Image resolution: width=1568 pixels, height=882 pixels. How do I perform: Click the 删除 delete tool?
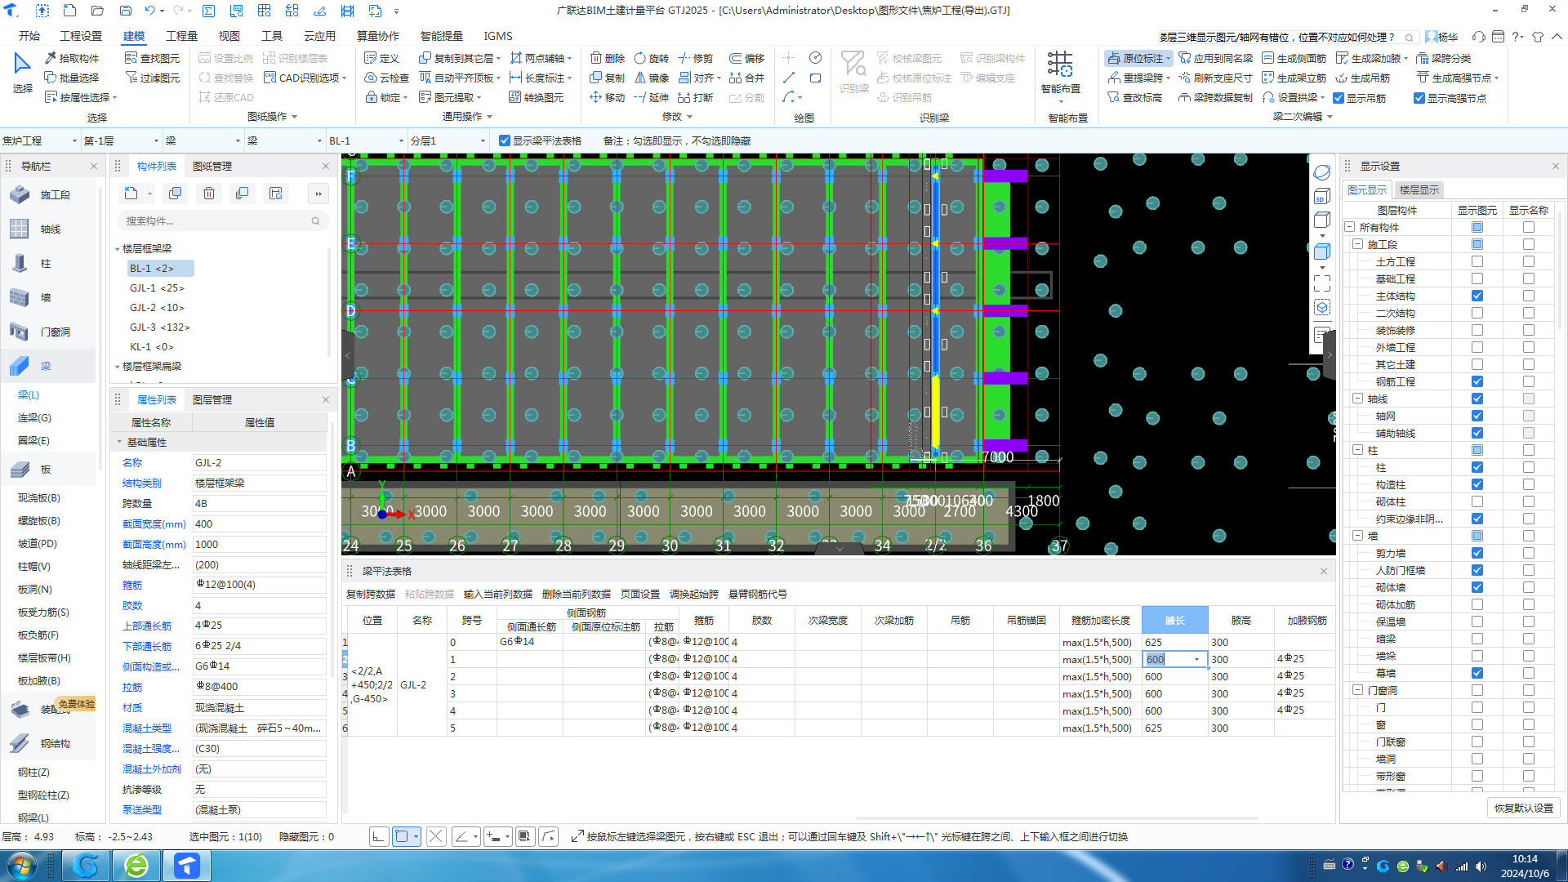coord(607,58)
